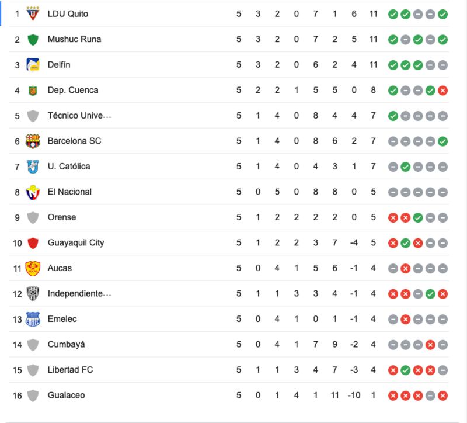Click the Delfín team logo

point(33,65)
